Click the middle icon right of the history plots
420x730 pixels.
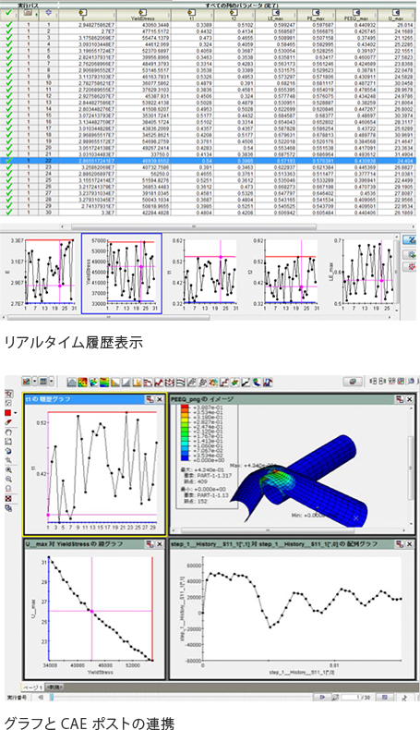409,254
